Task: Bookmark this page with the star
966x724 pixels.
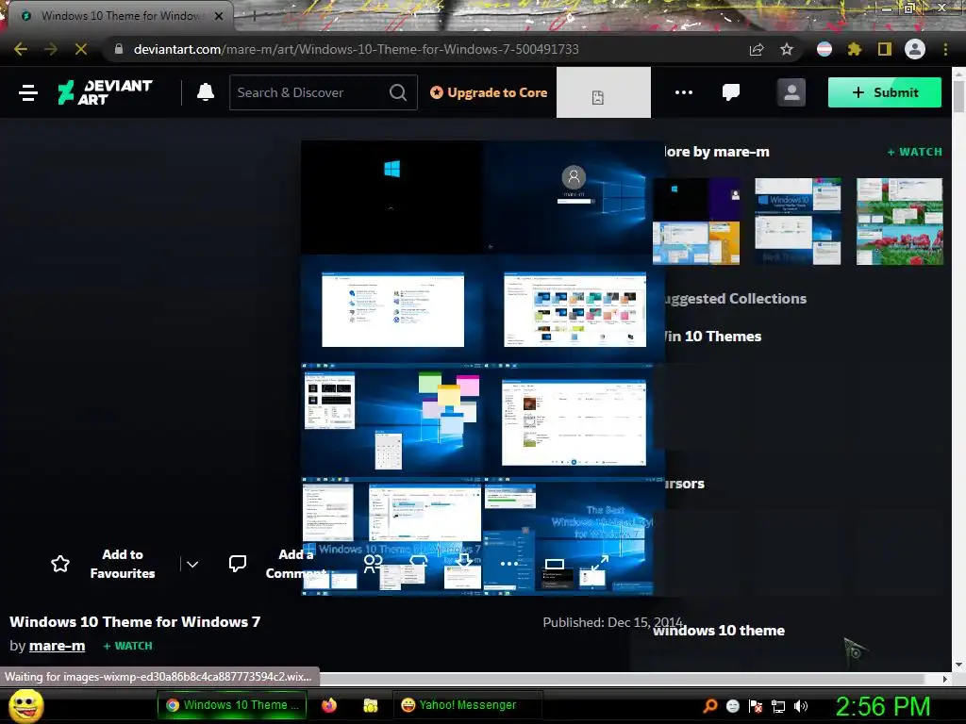Action: 787,49
